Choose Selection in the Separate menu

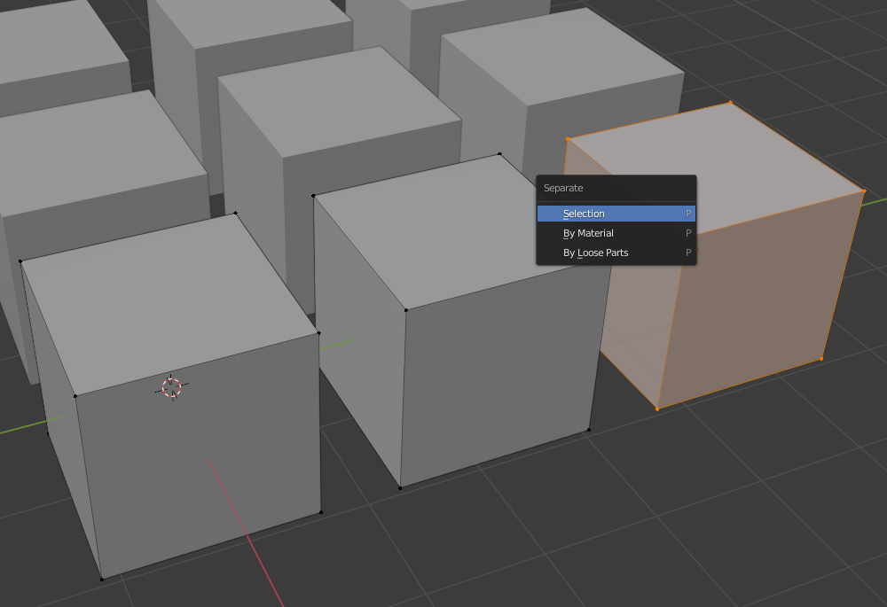pos(616,214)
